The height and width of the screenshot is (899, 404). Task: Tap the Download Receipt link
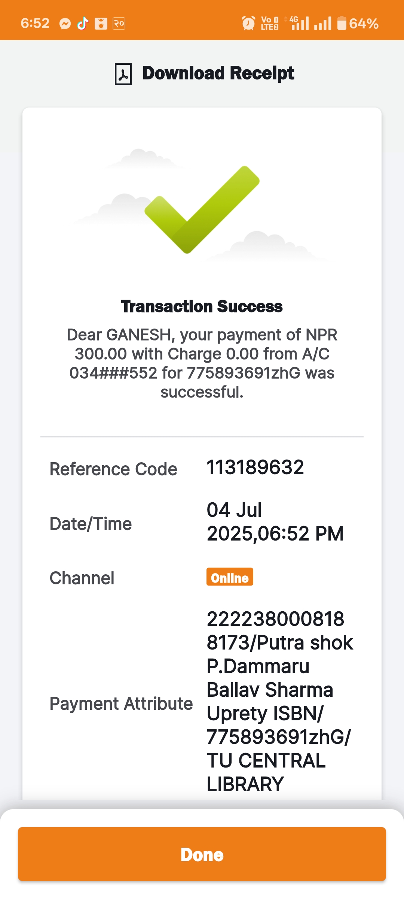[218, 73]
